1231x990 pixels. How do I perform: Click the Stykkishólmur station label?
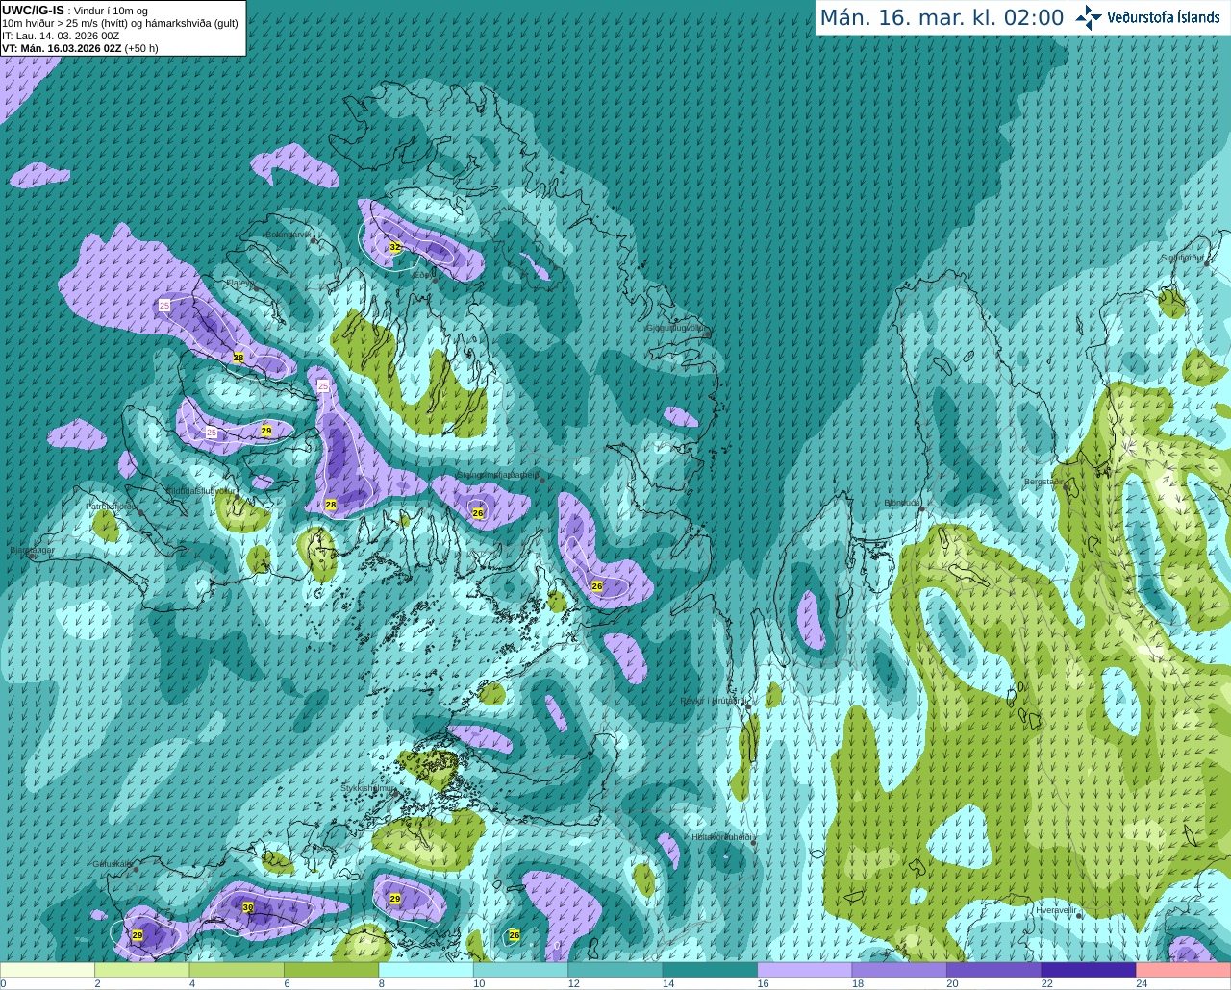tap(367, 788)
